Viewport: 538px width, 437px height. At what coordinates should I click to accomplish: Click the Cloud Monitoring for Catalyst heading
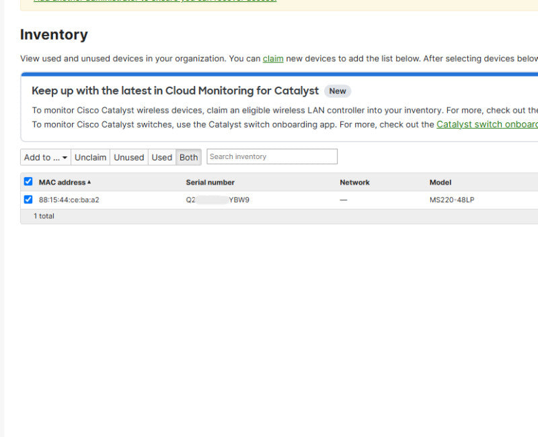click(x=175, y=91)
